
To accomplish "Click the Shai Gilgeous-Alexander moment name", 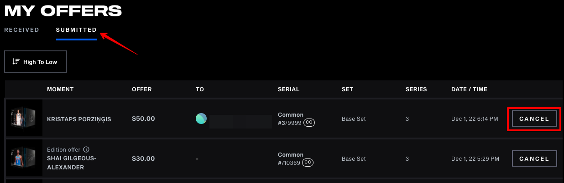I will [72, 163].
